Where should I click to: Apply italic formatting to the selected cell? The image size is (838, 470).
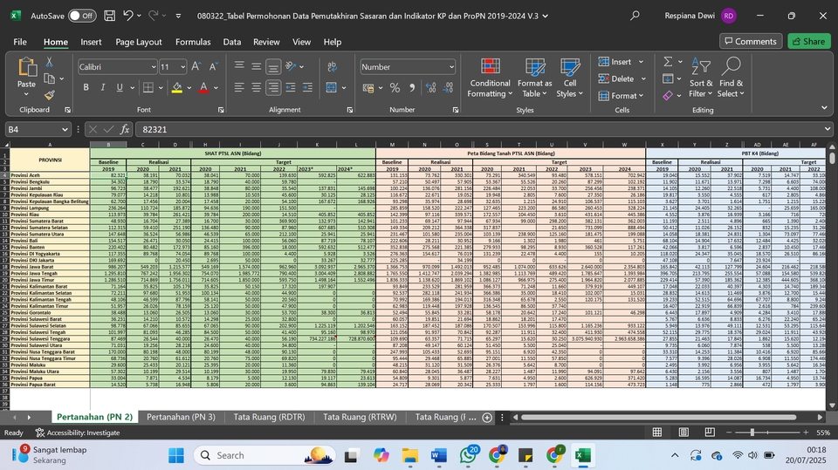[103, 87]
